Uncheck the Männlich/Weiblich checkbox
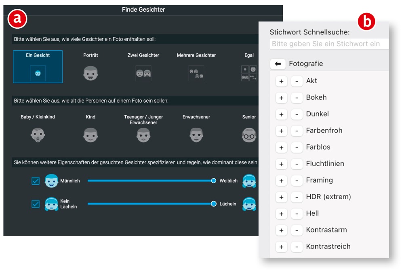The width and height of the screenshot is (404, 272). click(36, 181)
